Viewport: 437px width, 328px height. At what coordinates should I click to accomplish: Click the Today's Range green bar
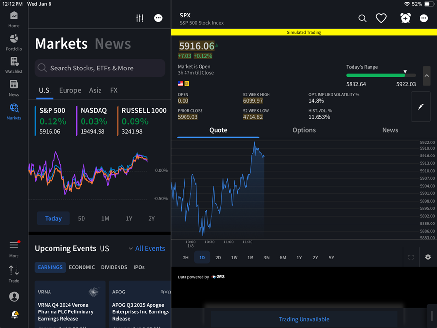375,75
